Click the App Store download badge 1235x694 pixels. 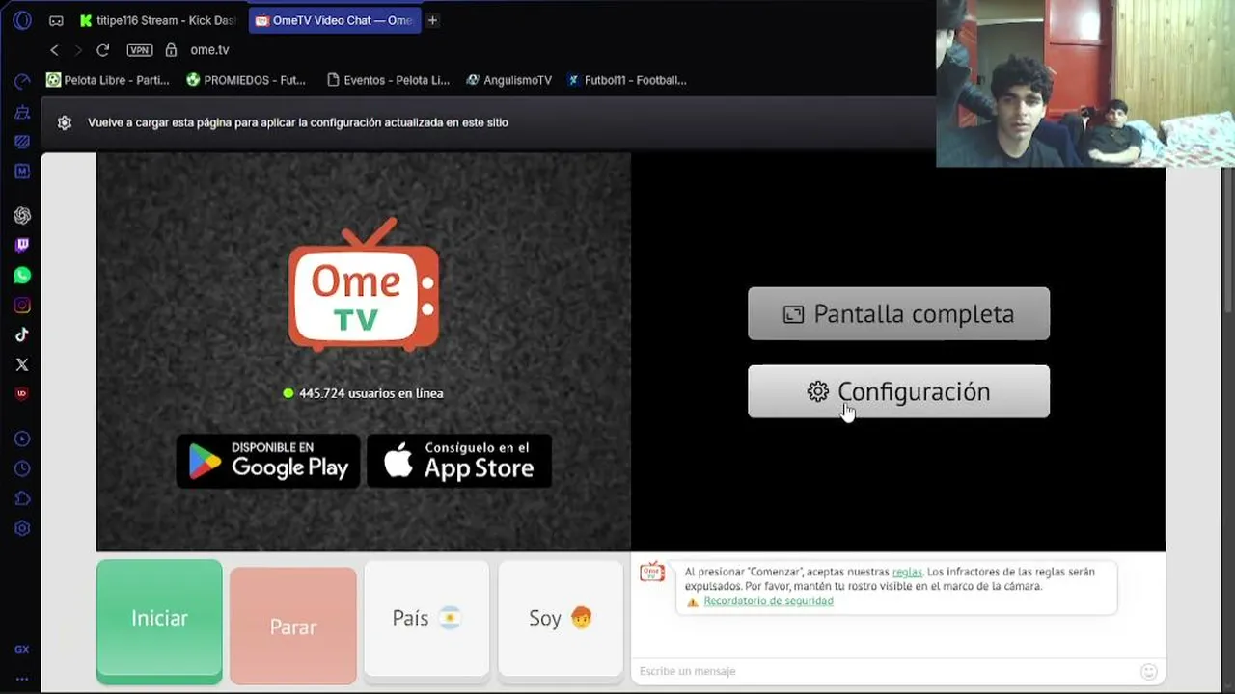click(459, 461)
